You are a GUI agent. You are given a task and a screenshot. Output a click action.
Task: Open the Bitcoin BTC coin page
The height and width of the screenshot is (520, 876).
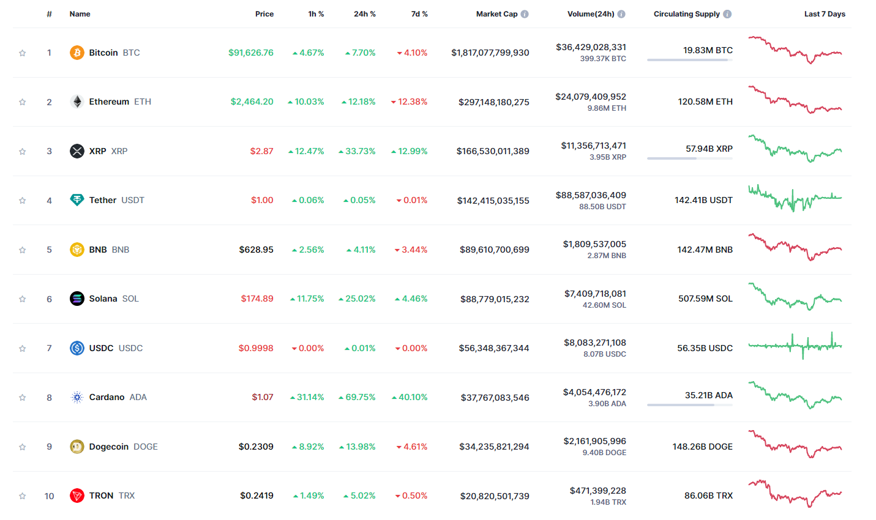(114, 53)
